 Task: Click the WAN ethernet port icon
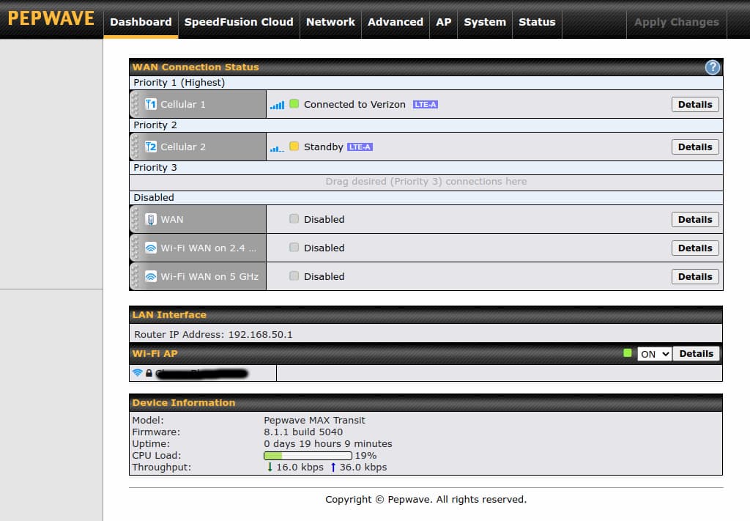[x=151, y=220]
